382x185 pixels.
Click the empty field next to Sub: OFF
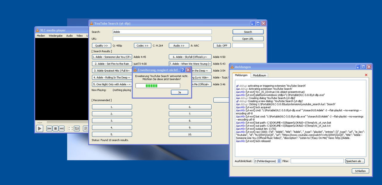pos(248,46)
